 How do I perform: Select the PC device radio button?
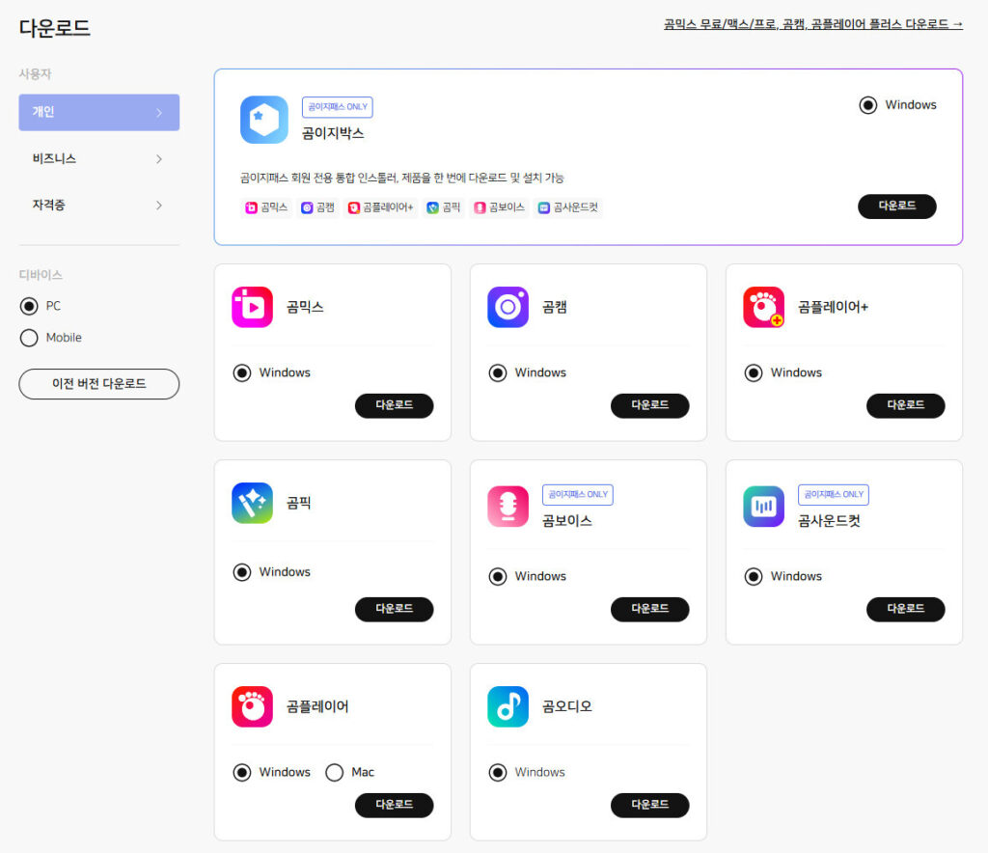click(x=29, y=306)
